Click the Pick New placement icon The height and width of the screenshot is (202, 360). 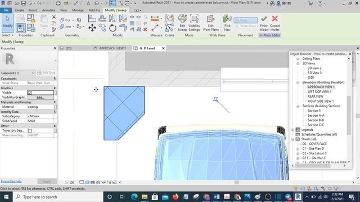[227, 23]
